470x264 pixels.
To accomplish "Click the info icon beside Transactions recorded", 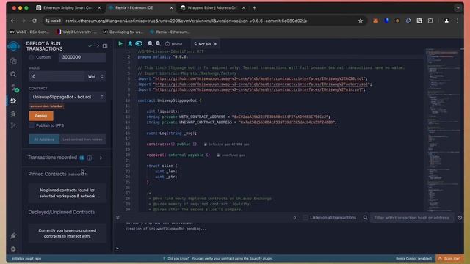I will point(90,158).
